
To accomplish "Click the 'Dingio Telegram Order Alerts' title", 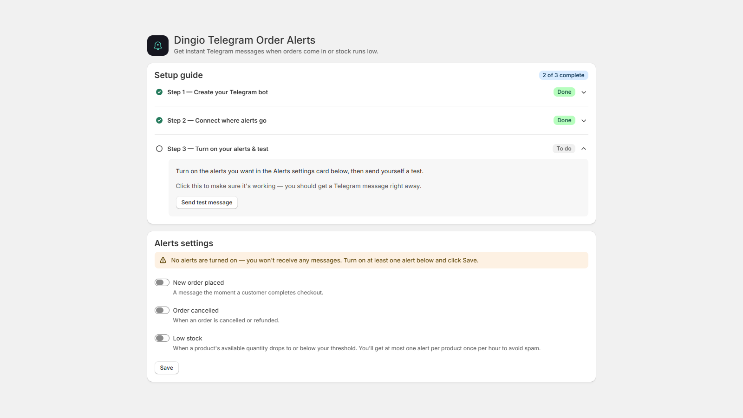I will [x=245, y=40].
